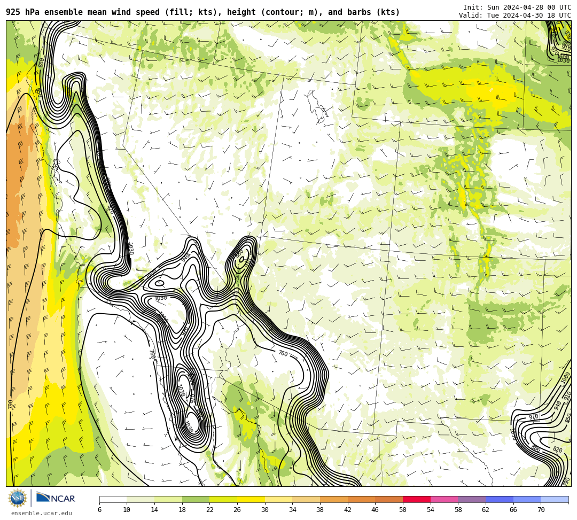
Task: Click the color bar tick label 30
Action: pos(265,510)
